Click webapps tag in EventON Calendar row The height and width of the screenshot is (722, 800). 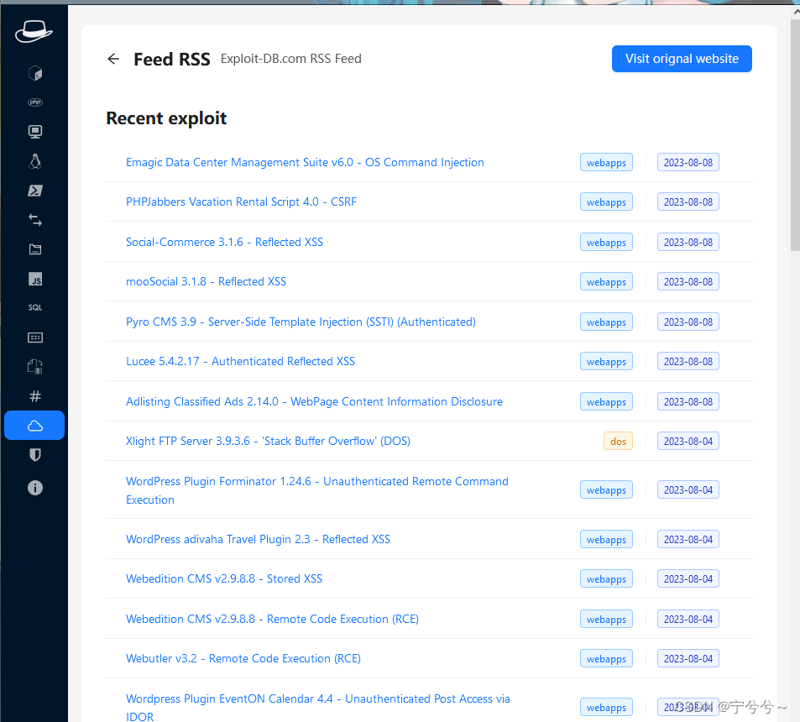point(606,707)
